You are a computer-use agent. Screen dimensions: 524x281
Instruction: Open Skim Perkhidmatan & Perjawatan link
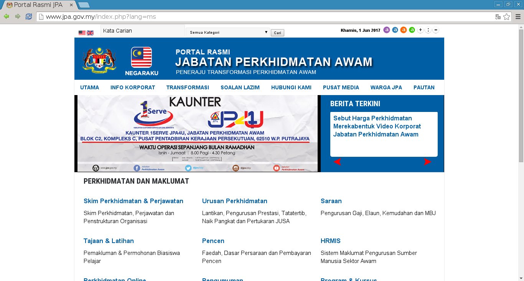click(133, 201)
